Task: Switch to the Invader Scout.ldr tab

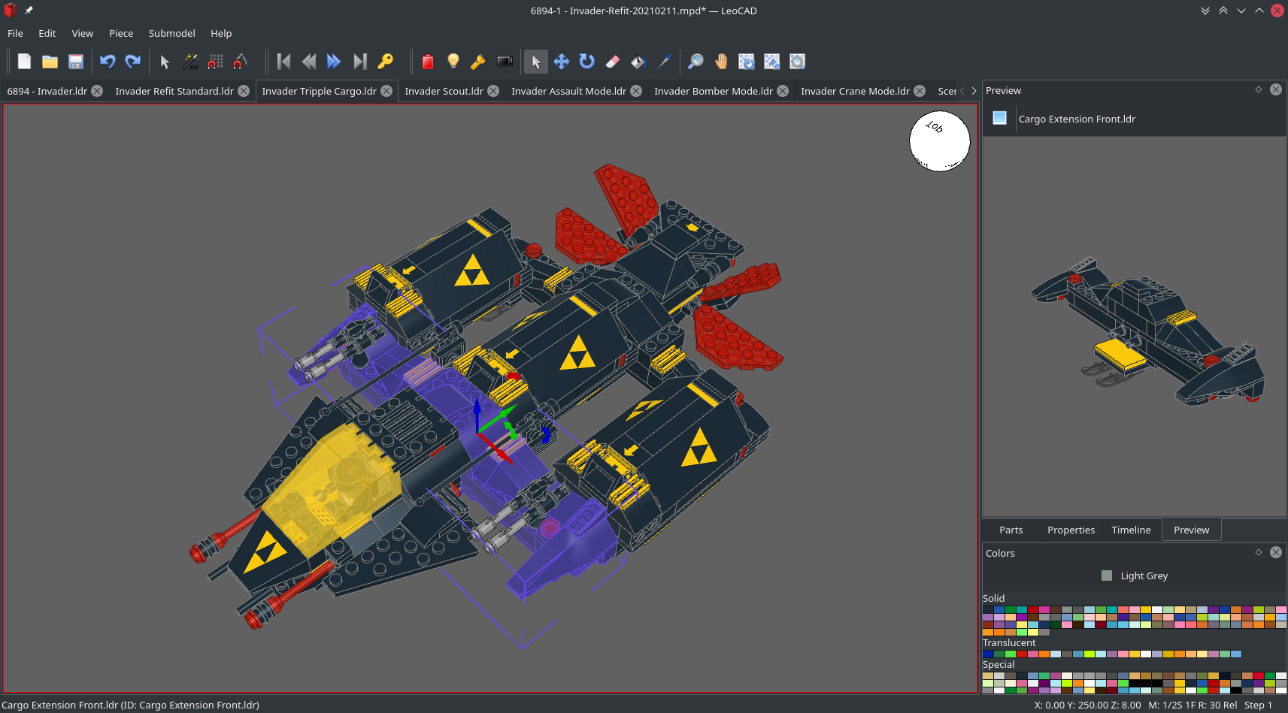Action: pyautogui.click(x=444, y=91)
